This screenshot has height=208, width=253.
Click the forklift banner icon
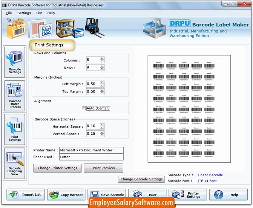pos(94,28)
